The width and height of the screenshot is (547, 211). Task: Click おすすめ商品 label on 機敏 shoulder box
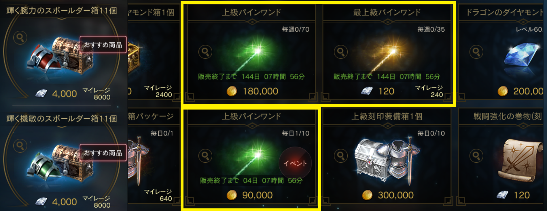(103, 153)
